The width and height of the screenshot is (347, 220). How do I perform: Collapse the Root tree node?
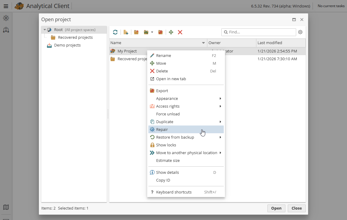(x=45, y=30)
